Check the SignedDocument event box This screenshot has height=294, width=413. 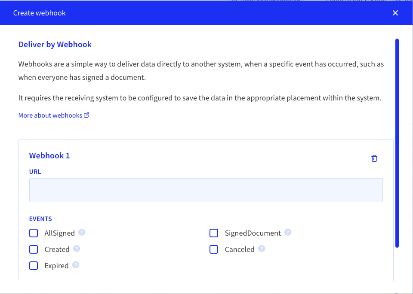tap(214, 233)
